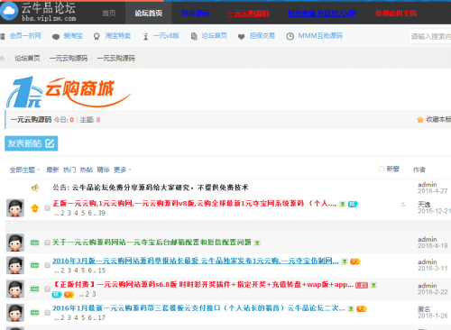Image resolution: width=451 pixels, height=330 pixels.
Task: Go to the 首页 menu item
Action: tap(109, 14)
